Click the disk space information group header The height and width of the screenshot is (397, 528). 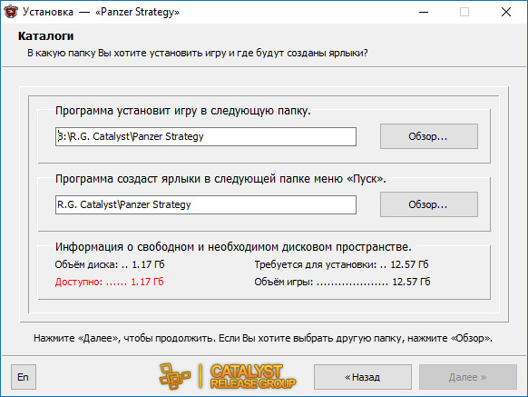click(x=233, y=247)
